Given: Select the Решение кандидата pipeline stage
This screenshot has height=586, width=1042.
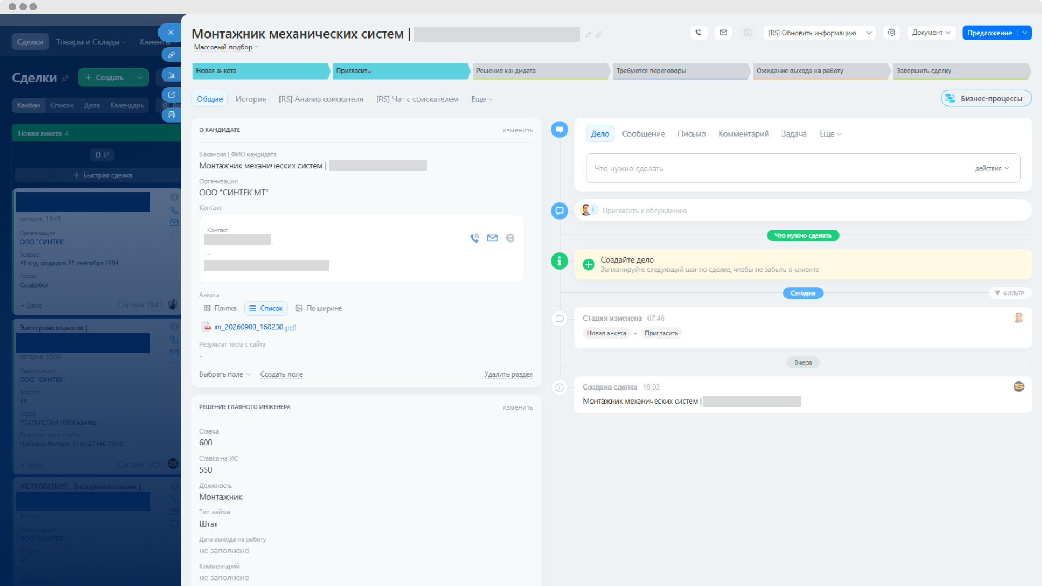Looking at the screenshot, I should 541,71.
